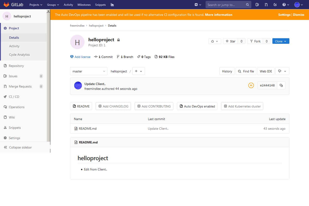Viewport: 309px width, 206px height.
Task: Open Snippets in the top navigation
Action: [x=100, y=5]
